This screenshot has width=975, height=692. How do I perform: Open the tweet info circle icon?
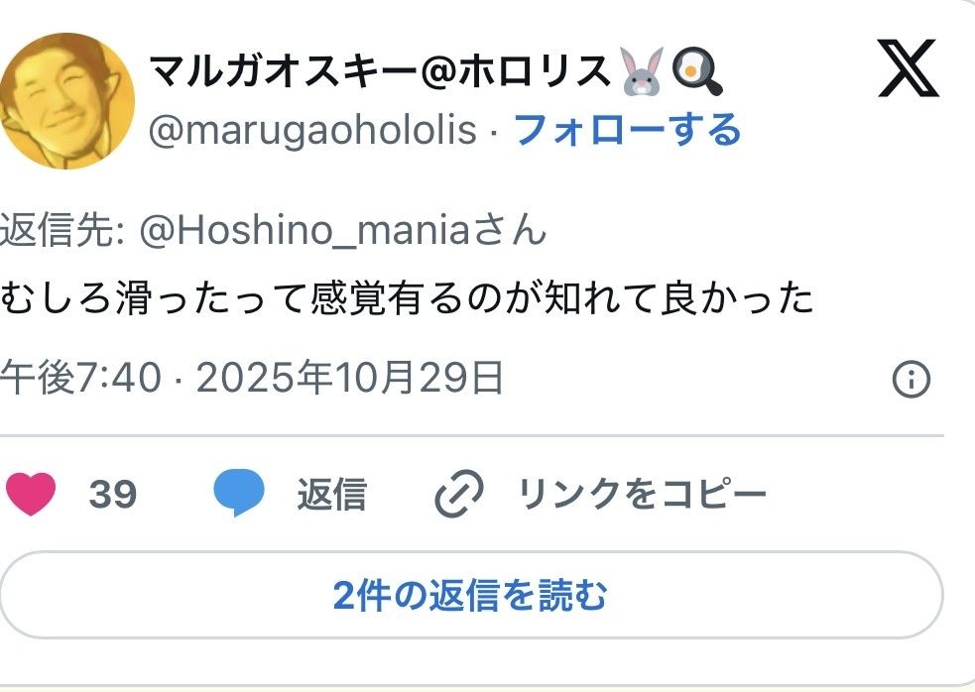pos(911,379)
